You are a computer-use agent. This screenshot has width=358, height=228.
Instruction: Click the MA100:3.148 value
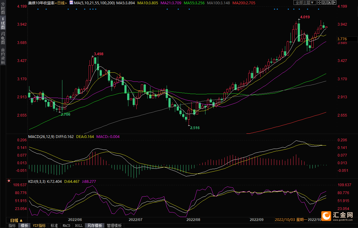(219, 3)
